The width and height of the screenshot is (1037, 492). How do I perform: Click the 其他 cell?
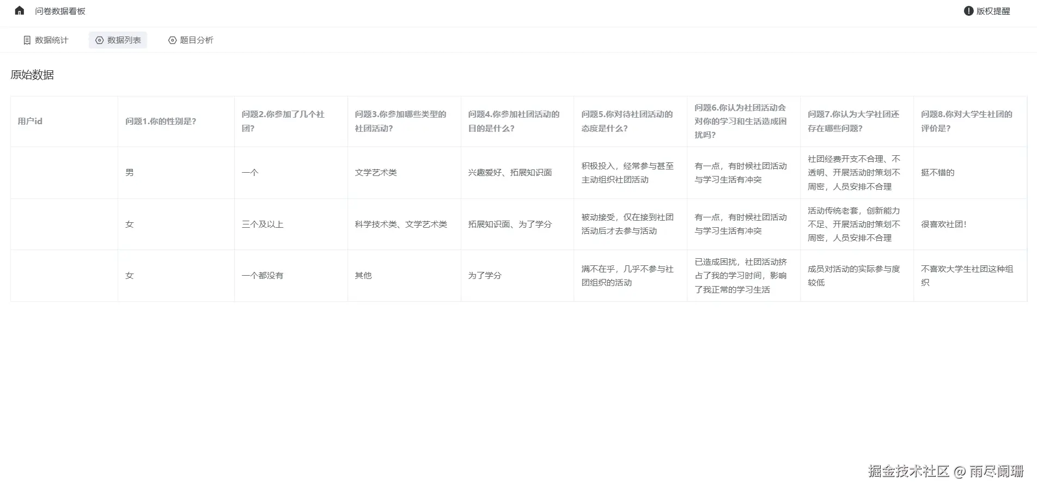[404, 276]
